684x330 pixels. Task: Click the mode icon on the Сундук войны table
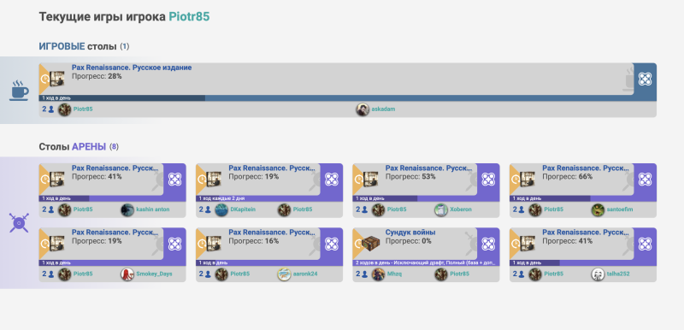488,244
